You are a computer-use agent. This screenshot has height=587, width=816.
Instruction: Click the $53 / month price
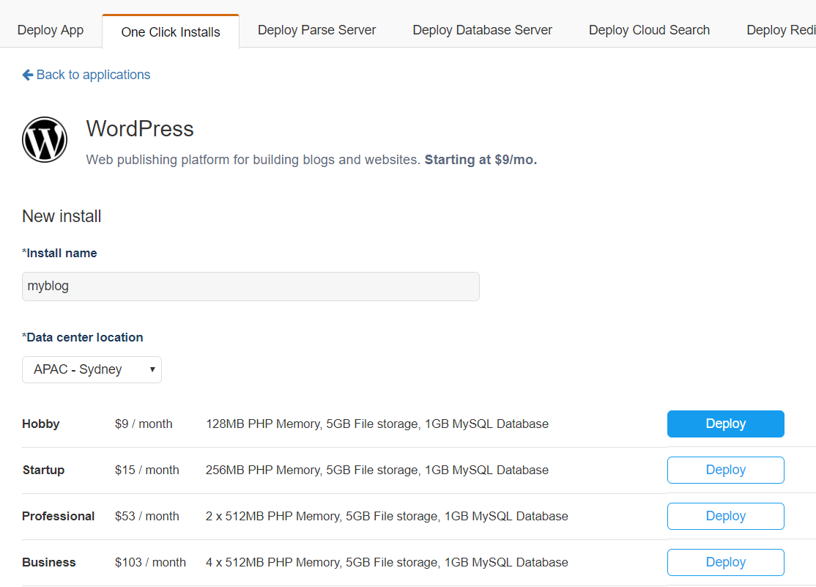(146, 516)
